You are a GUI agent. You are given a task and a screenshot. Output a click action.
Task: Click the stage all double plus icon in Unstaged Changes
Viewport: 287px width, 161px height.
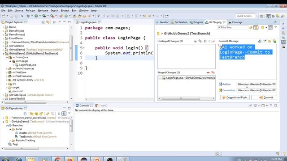200,41
